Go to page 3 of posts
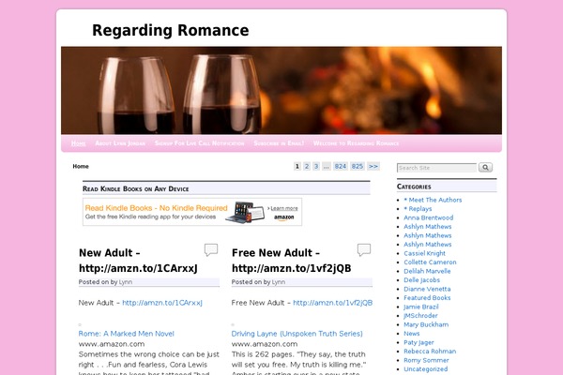The width and height of the screenshot is (563, 375). (x=316, y=166)
